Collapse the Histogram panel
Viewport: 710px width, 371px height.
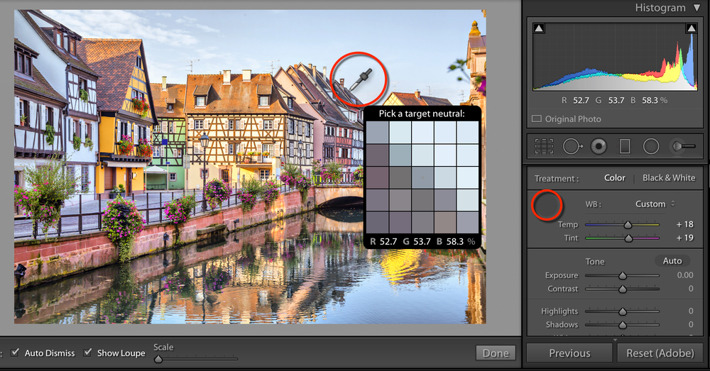pyautogui.click(x=697, y=8)
